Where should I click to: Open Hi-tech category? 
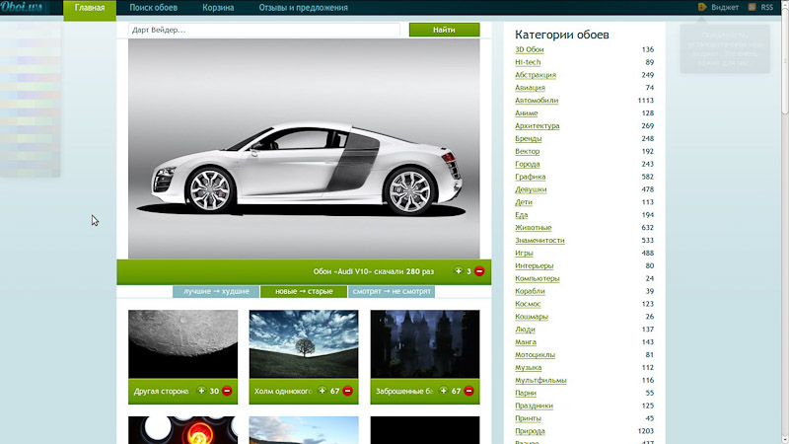[x=528, y=62]
